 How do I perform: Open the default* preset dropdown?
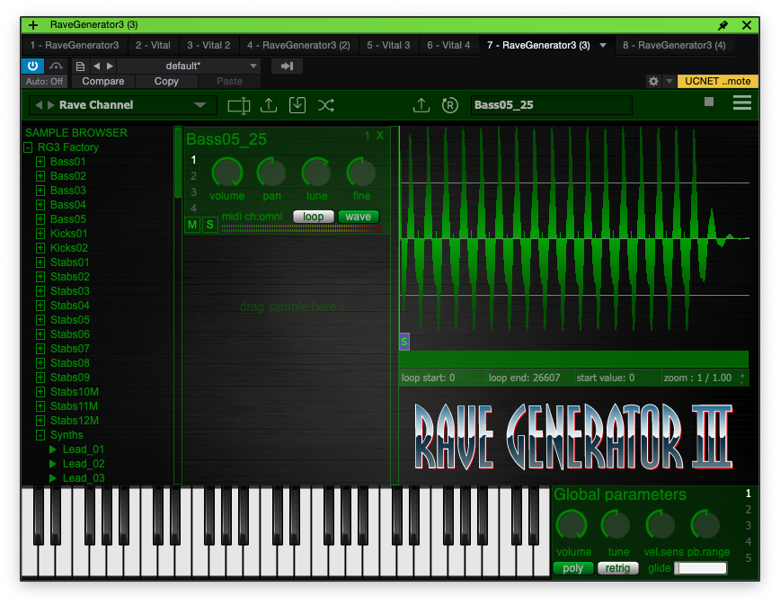tap(189, 66)
